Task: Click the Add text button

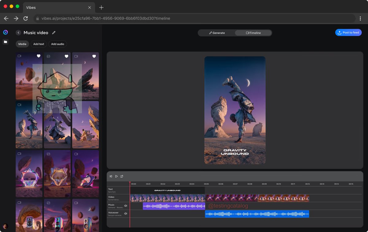Action: coord(38,44)
